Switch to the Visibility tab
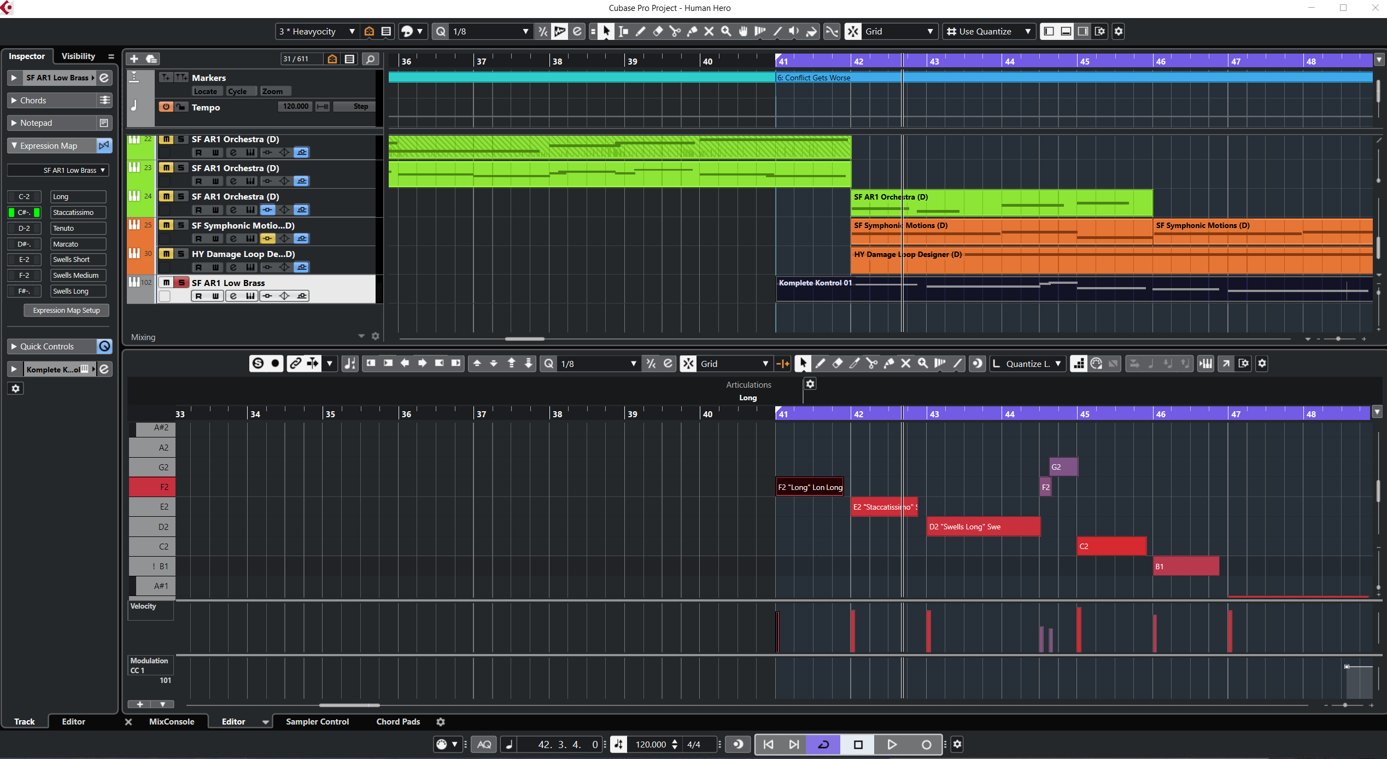The width and height of the screenshot is (1387, 759). tap(78, 56)
